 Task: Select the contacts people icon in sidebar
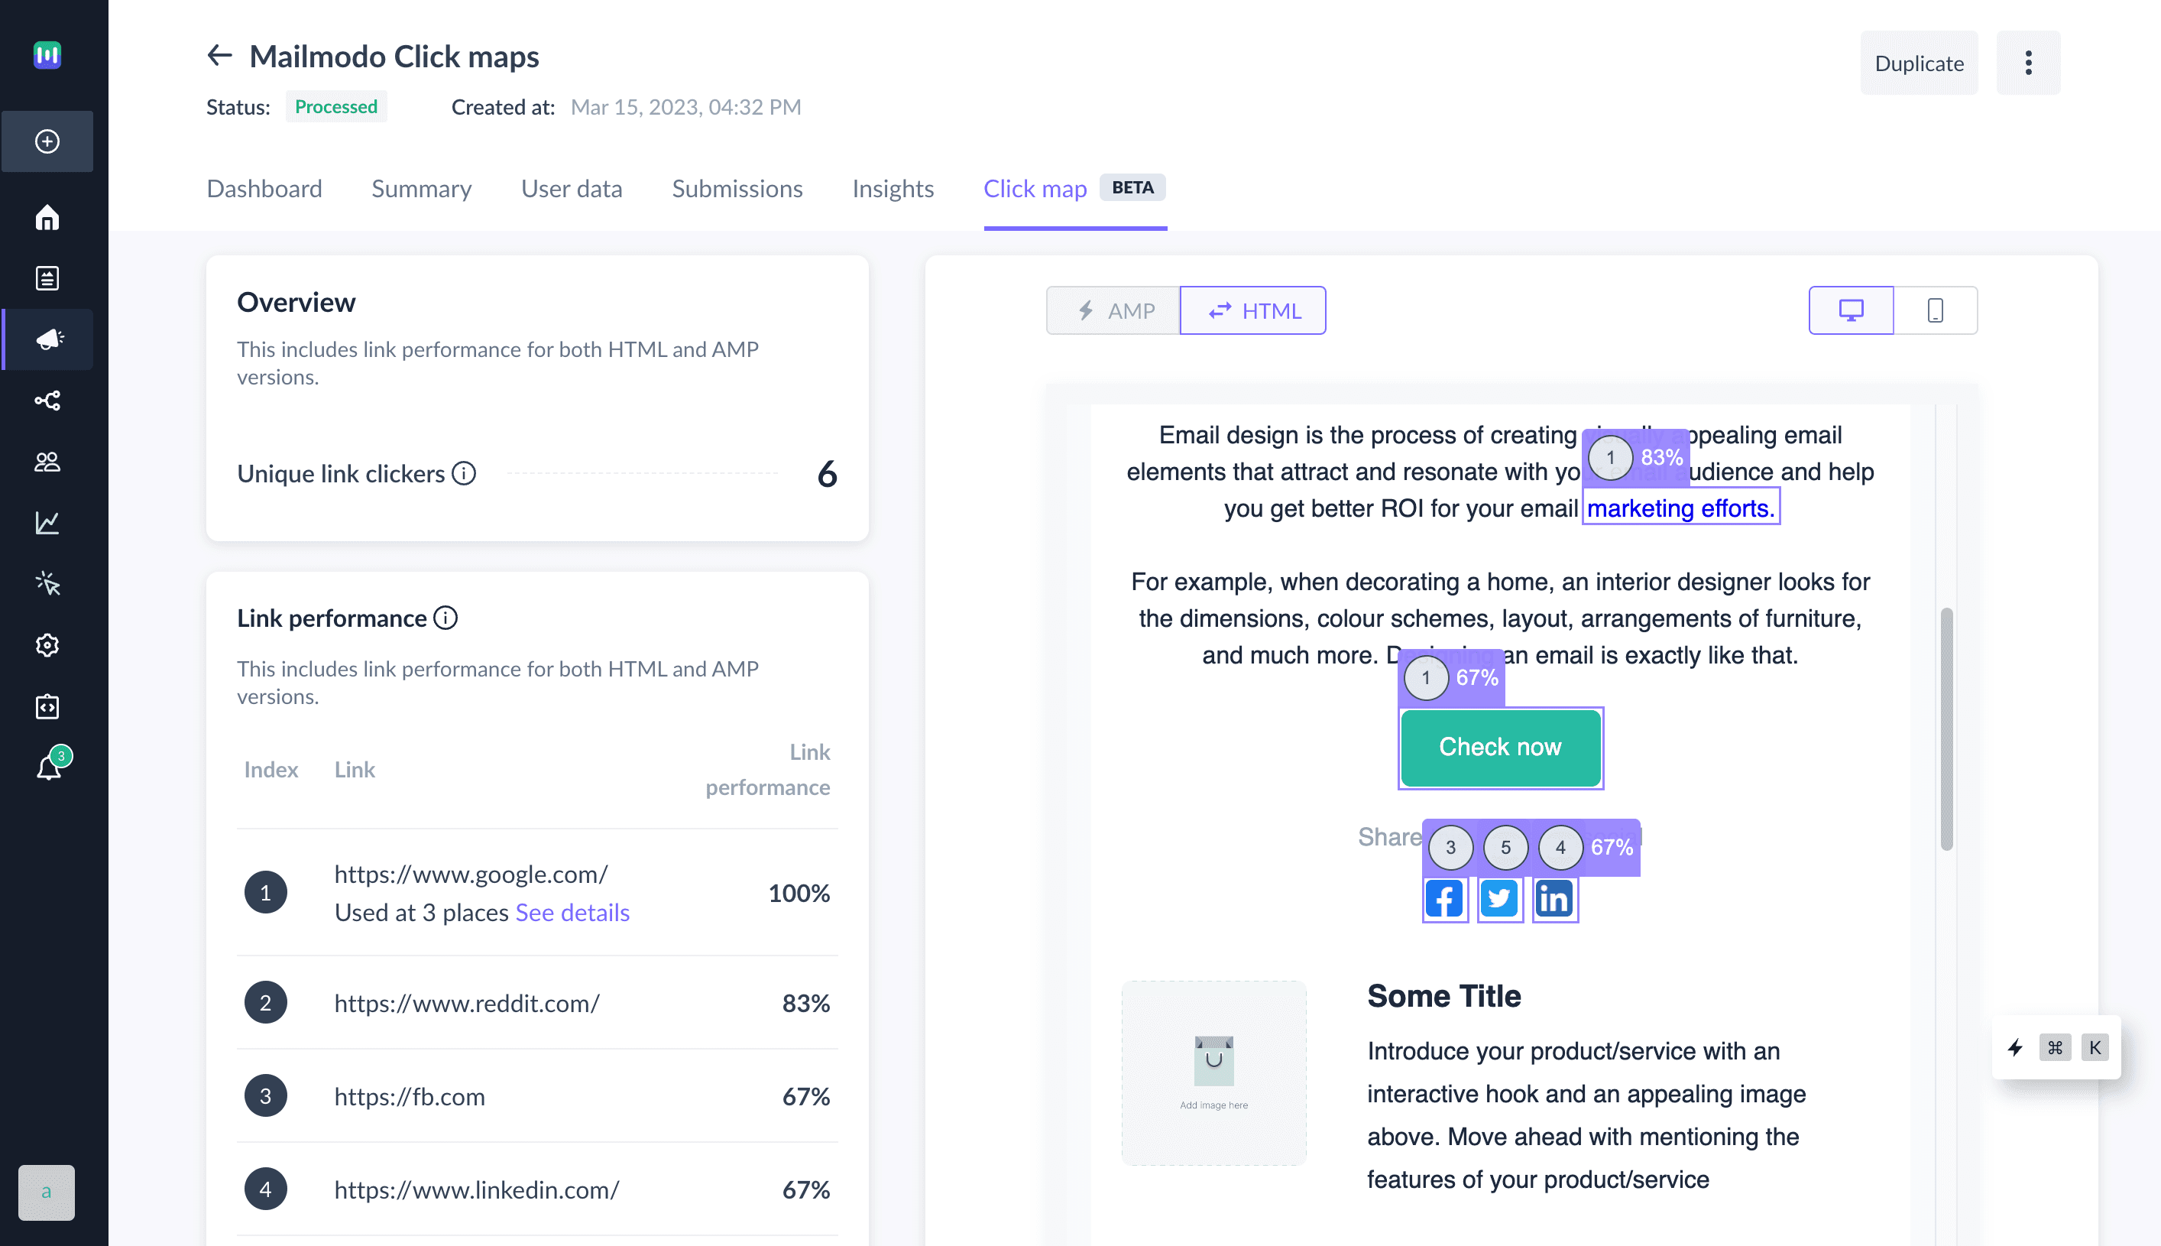click(x=47, y=461)
